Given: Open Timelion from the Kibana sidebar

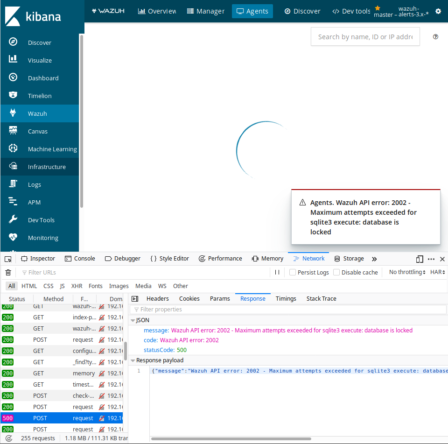Looking at the screenshot, I should pyautogui.click(x=39, y=95).
